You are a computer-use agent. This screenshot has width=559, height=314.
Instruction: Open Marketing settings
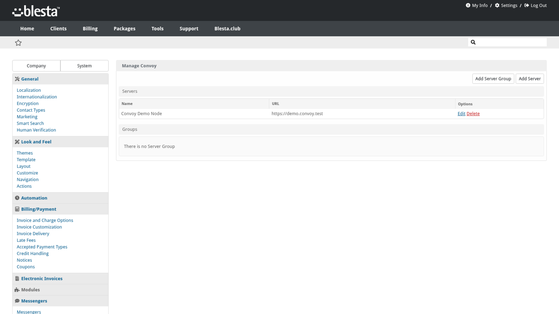tap(27, 117)
